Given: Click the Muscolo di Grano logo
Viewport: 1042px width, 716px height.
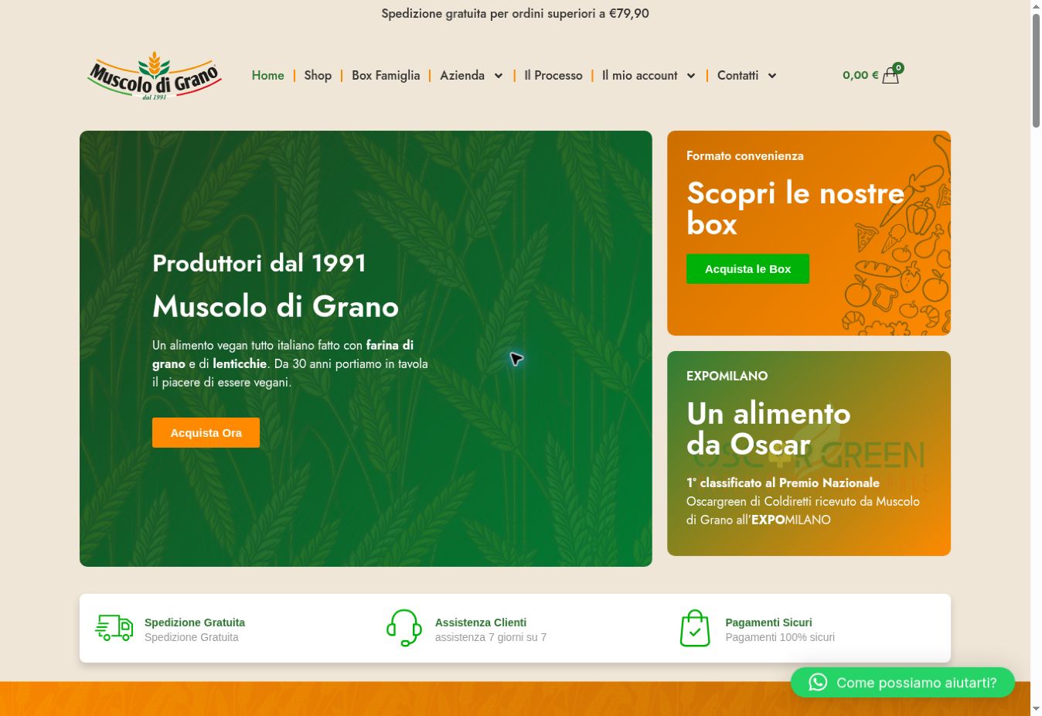Looking at the screenshot, I should [155, 76].
